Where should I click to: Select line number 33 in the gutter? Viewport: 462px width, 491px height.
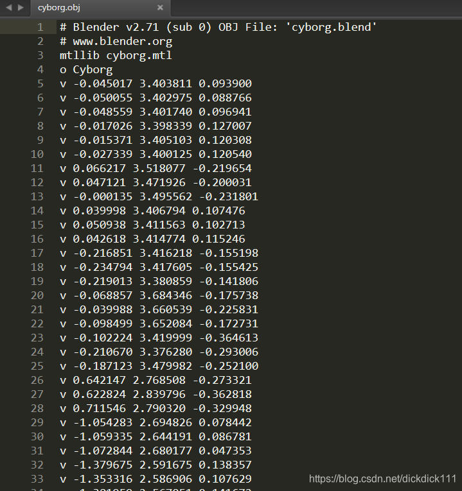(37, 479)
